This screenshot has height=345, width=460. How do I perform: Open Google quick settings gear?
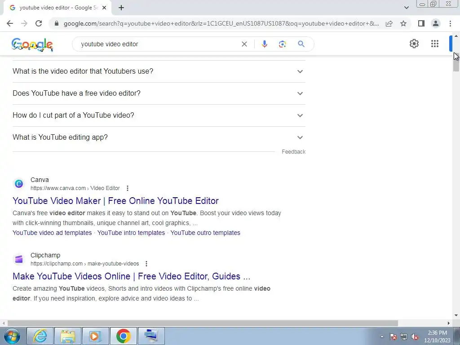click(414, 44)
